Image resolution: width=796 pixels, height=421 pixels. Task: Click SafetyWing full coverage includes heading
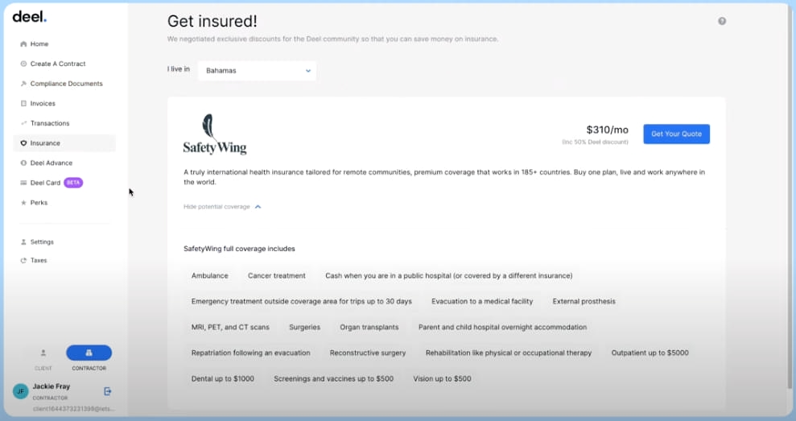click(x=239, y=249)
